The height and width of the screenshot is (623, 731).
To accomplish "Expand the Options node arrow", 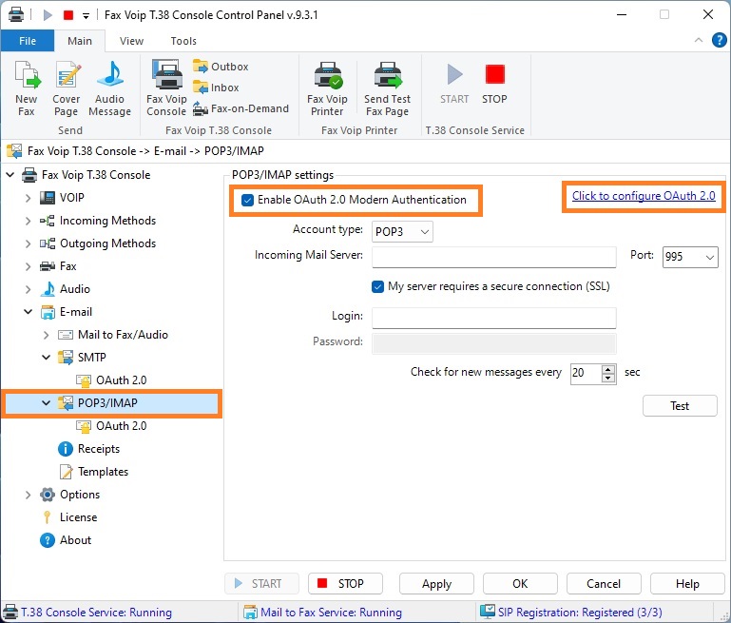I will click(x=28, y=495).
